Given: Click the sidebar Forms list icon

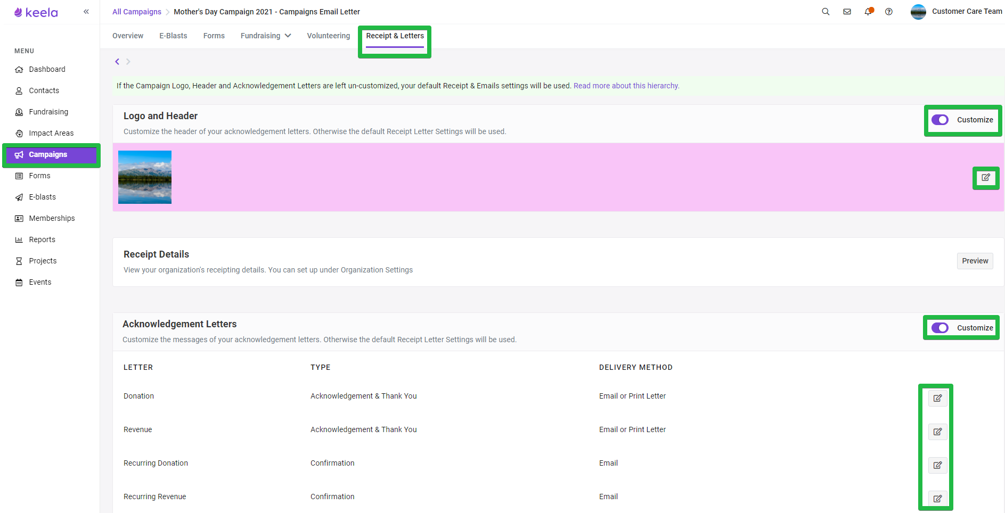Looking at the screenshot, I should click(x=19, y=176).
